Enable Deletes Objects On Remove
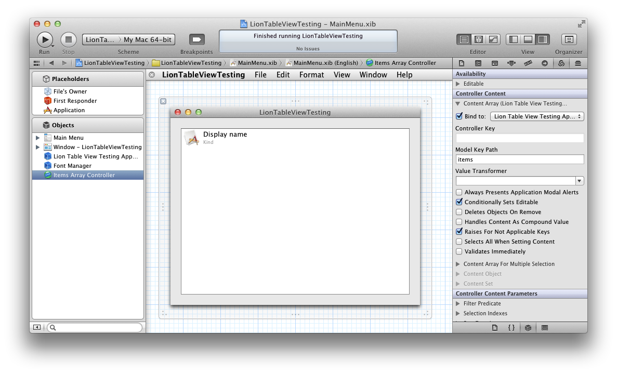Screen dimensions: 617x374 (459, 212)
